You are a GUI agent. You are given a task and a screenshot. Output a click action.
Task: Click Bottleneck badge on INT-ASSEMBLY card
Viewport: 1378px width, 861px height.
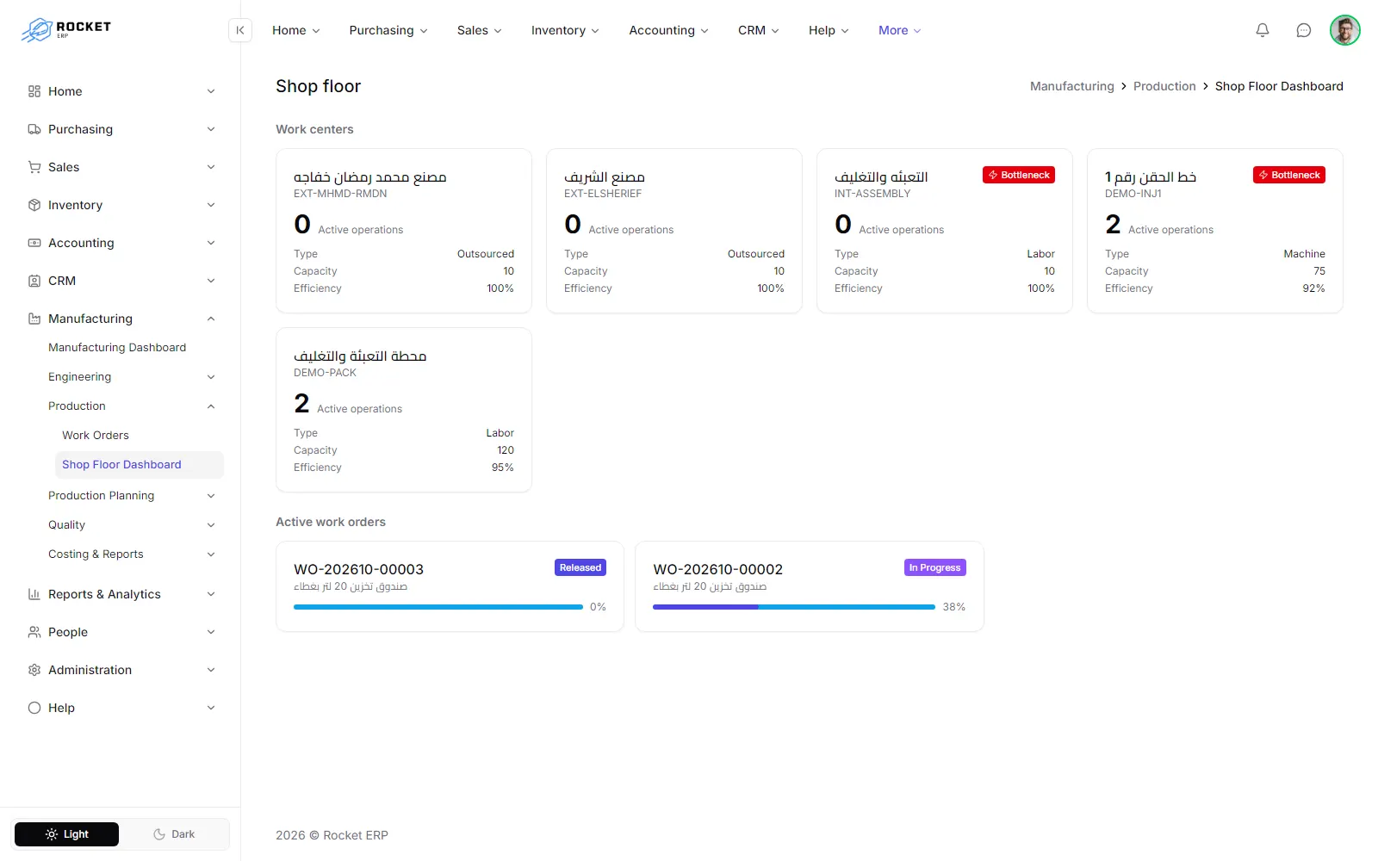pos(1019,175)
